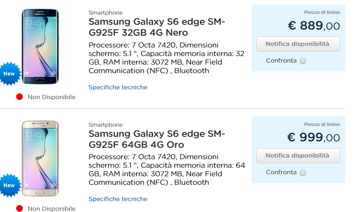The width and height of the screenshot is (361, 212).
Task: Select the € 999,00 list price
Action: [313, 138]
